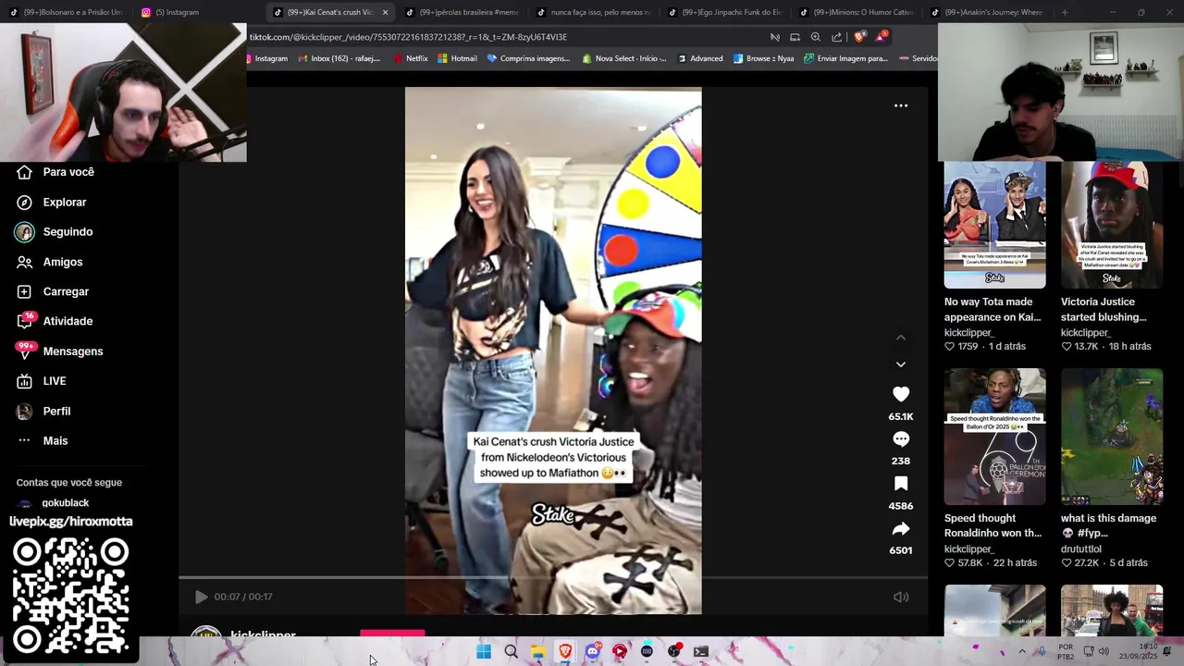The width and height of the screenshot is (1184, 666).
Task: Show hidden system tray icons chevron
Action: click(1022, 651)
